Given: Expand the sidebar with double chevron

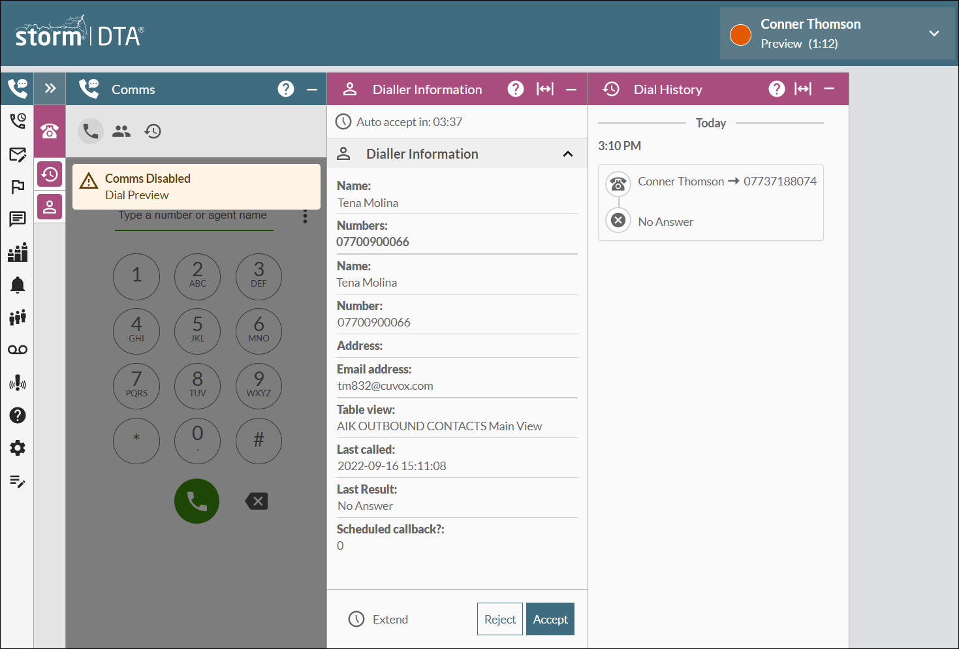Looking at the screenshot, I should tap(50, 89).
